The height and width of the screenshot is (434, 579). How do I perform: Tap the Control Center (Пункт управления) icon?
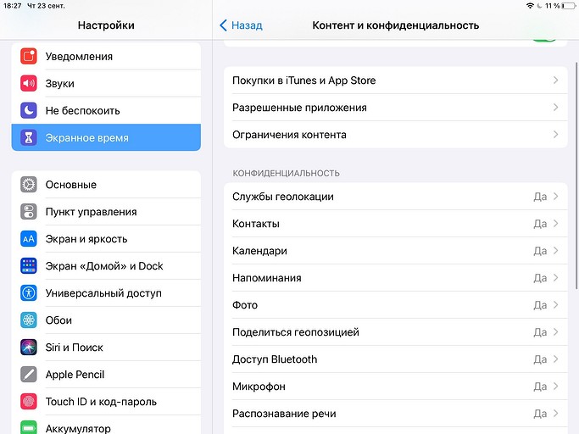click(29, 212)
